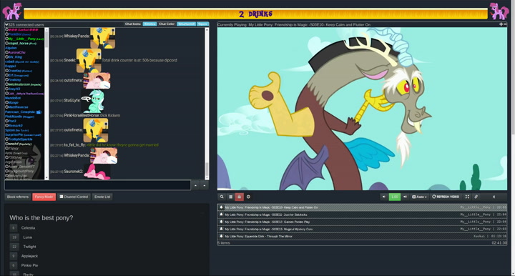Click the circular icon beside the lock
The image size is (515, 276).
248,197
